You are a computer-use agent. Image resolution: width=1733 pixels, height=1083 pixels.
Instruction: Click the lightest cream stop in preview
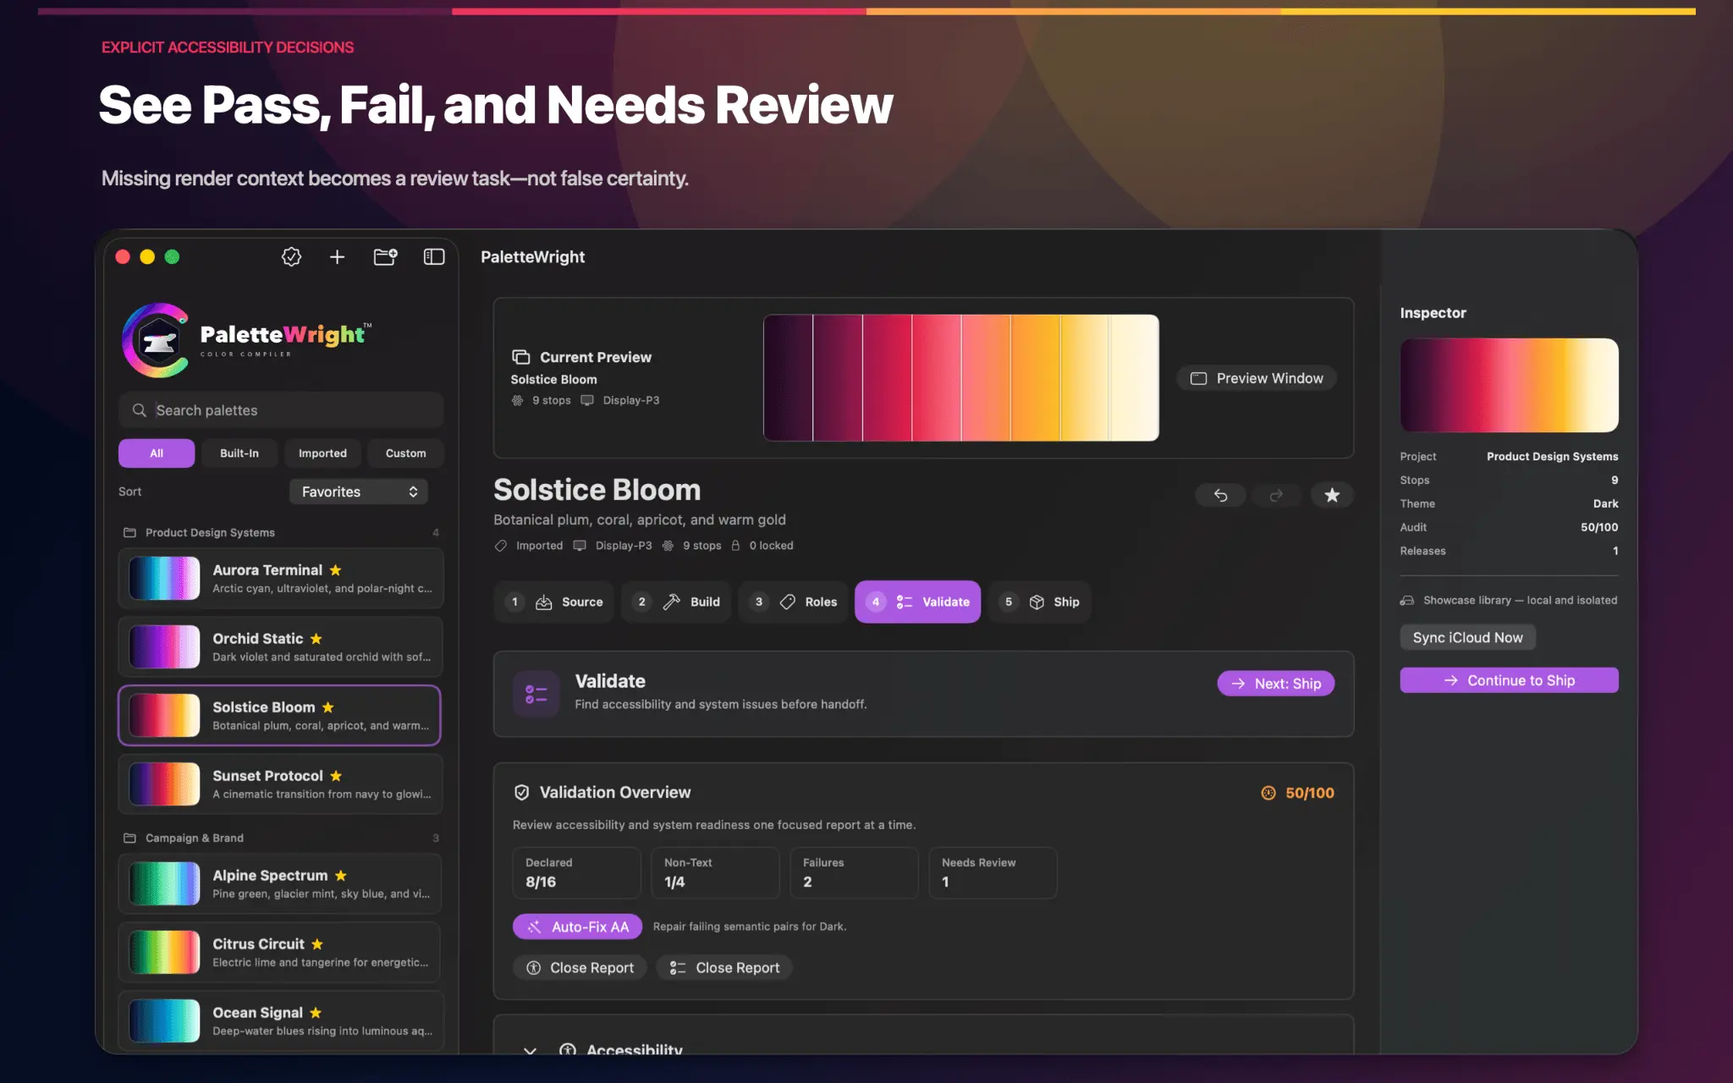1134,377
